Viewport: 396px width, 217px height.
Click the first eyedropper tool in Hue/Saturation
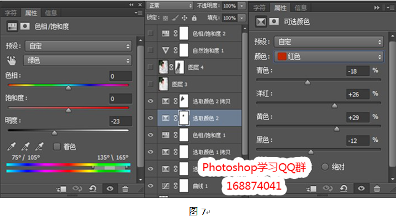[x=12, y=146]
